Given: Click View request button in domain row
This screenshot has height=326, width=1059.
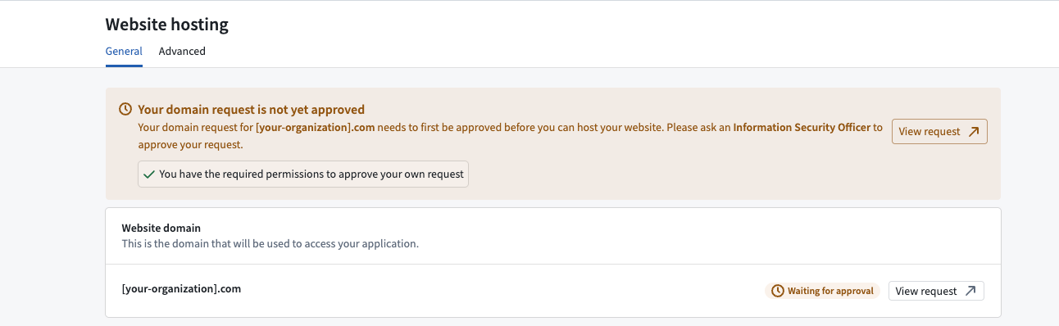Looking at the screenshot, I should point(936,291).
